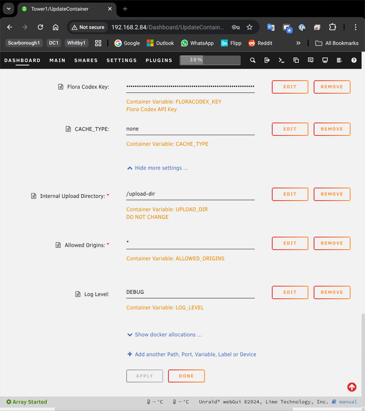The image size is (365, 411).
Task: Collapse Hide more settings section
Action: click(x=158, y=168)
